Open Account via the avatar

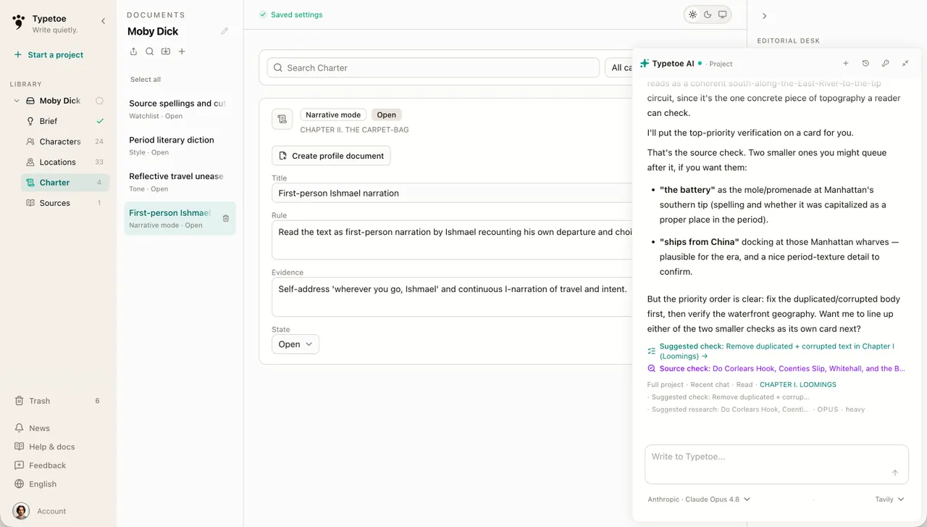tap(21, 511)
